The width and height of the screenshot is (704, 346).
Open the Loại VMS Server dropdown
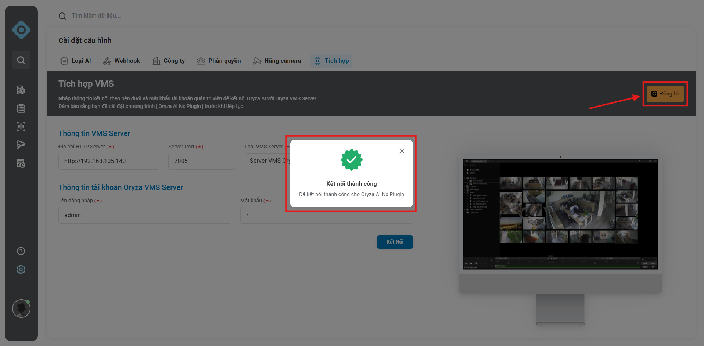pyautogui.click(x=267, y=161)
